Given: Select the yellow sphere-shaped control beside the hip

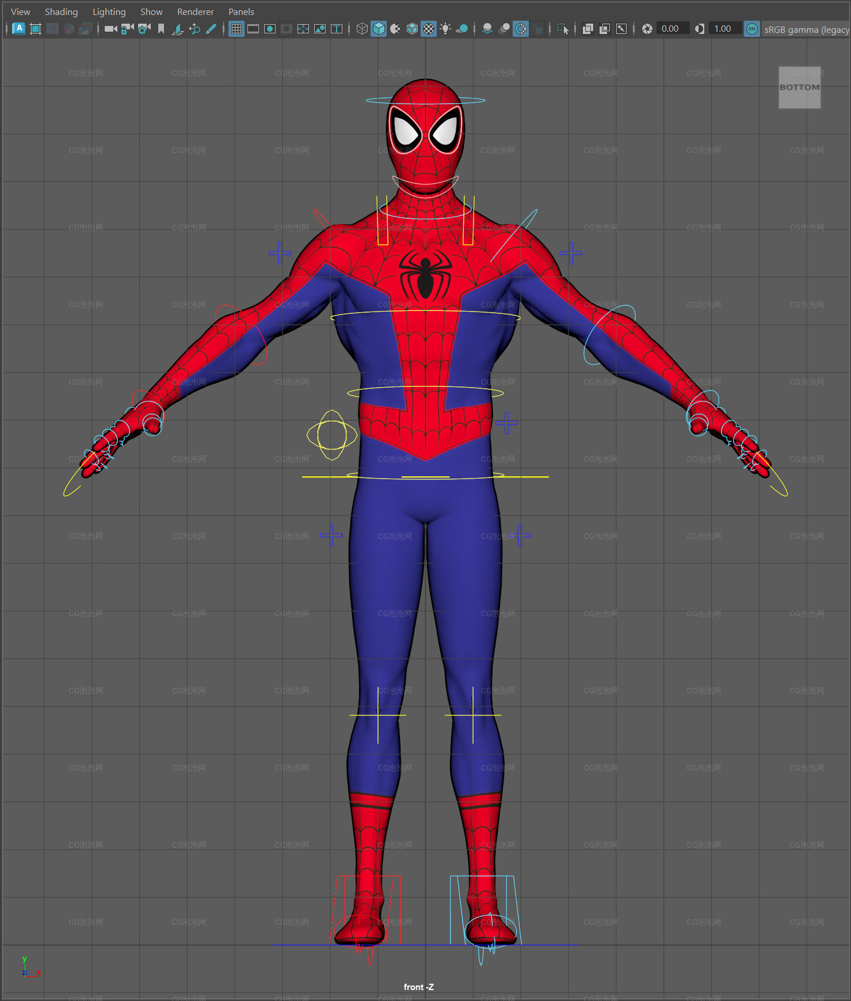Looking at the screenshot, I should (x=332, y=435).
